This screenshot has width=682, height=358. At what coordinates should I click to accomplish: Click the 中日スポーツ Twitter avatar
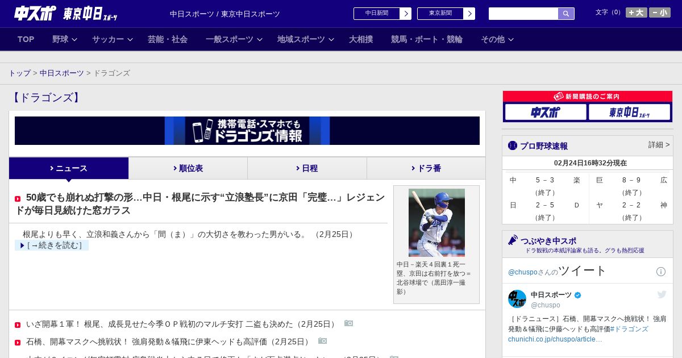point(517,299)
